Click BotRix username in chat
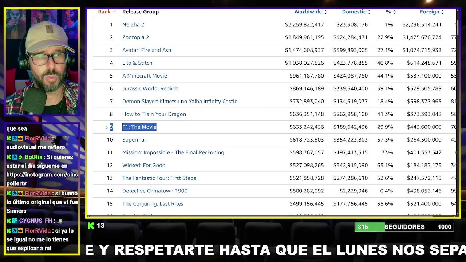Screen dimensions: 466x262 33,157
